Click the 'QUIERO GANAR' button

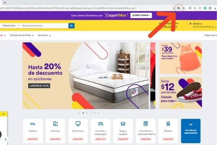coord(141,15)
